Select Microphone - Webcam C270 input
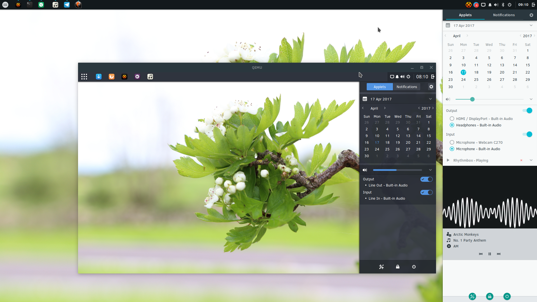 pos(452,142)
